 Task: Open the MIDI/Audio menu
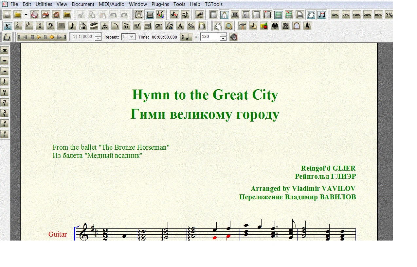tap(112, 4)
